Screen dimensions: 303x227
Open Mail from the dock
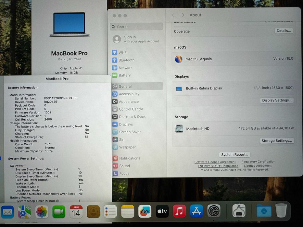point(7,212)
